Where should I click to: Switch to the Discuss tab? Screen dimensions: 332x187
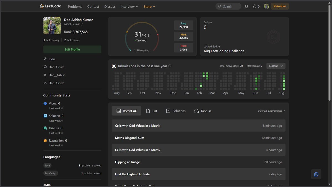(x=203, y=111)
